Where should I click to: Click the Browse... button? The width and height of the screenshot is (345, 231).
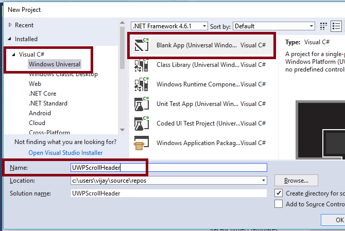[296, 181]
